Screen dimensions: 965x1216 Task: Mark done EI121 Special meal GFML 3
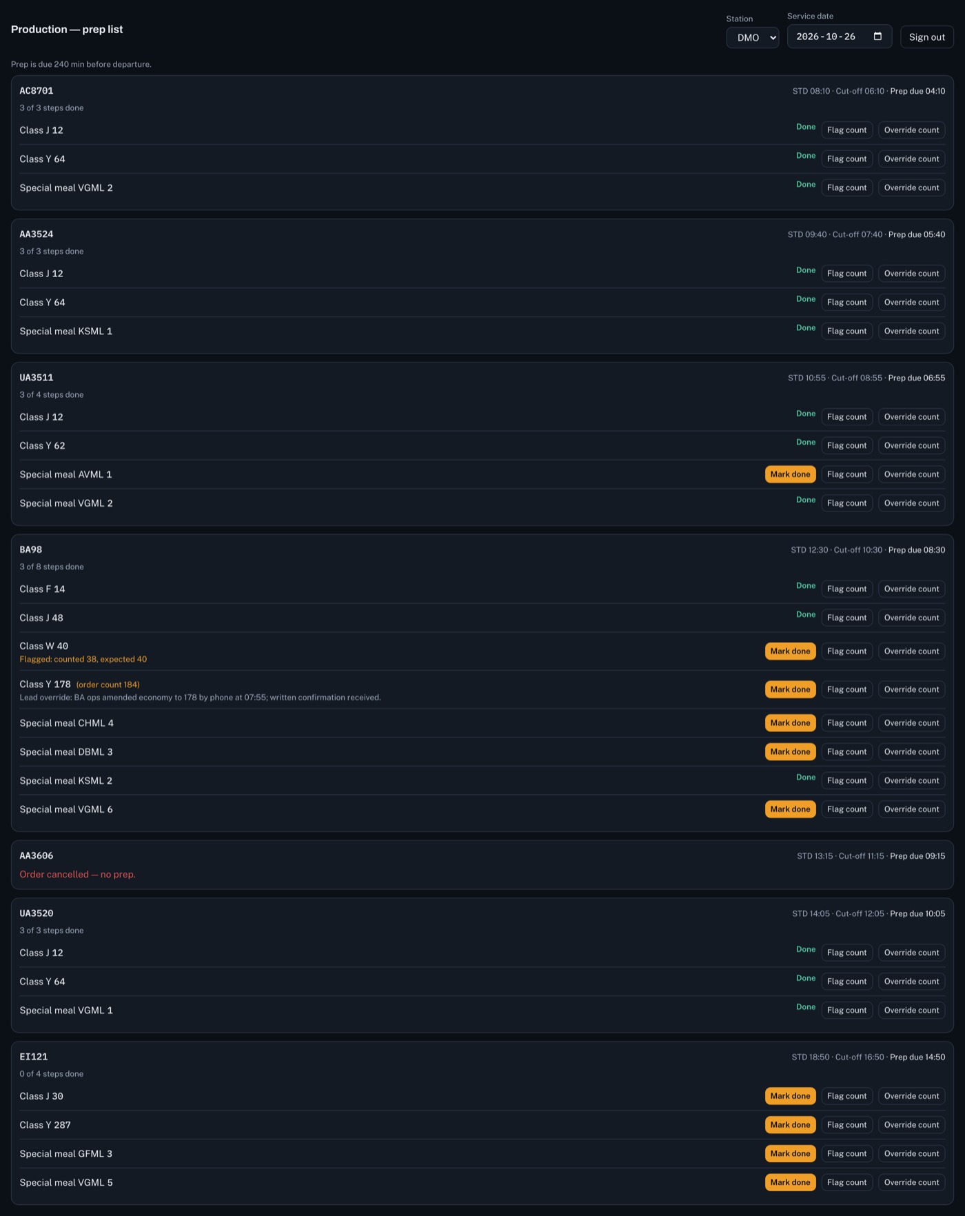(791, 1154)
